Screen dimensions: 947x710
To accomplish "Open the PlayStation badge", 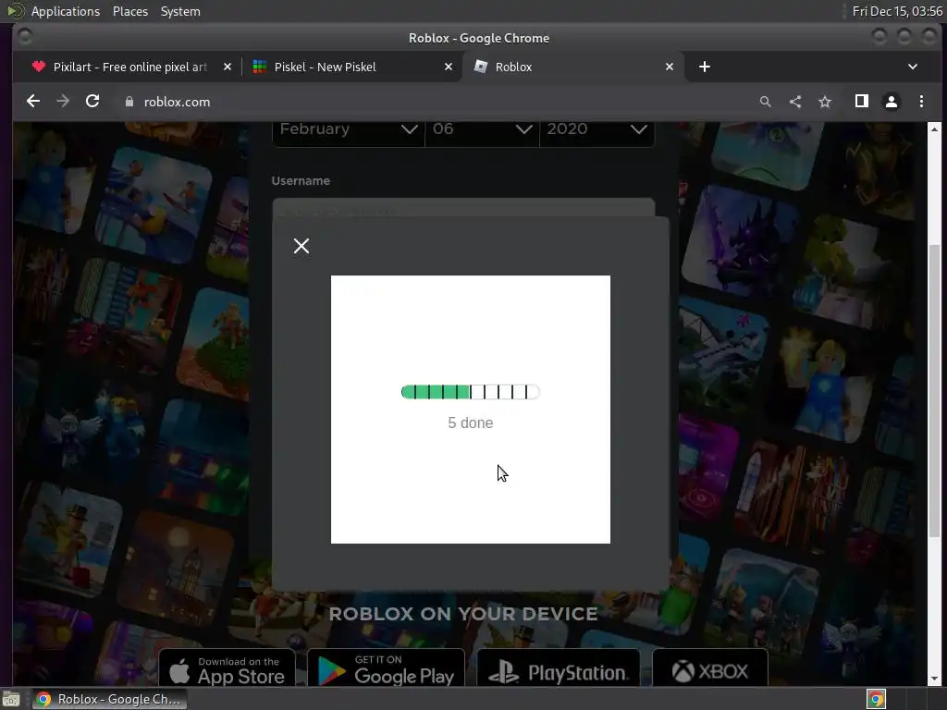I will (x=559, y=669).
